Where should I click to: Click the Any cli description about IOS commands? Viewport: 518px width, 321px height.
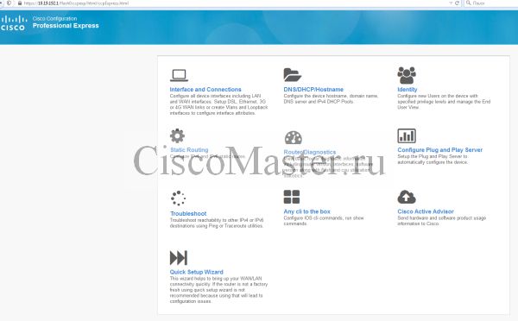(324, 221)
